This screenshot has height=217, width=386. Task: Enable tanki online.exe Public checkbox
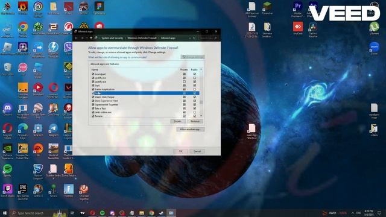194,112
